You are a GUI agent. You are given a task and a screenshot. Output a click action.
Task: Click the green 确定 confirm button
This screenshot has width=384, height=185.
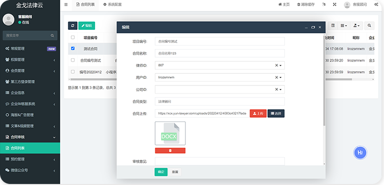[161, 172]
